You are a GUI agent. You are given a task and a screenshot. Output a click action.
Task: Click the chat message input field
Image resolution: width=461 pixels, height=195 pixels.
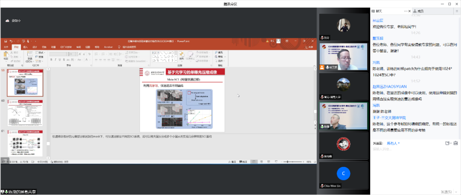(x=415, y=167)
